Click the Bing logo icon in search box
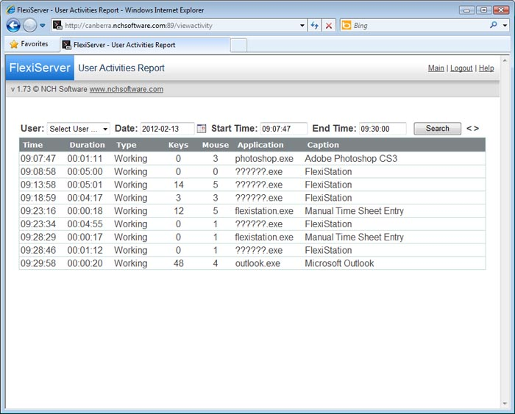Screen dimensions: 515x414 347,25
